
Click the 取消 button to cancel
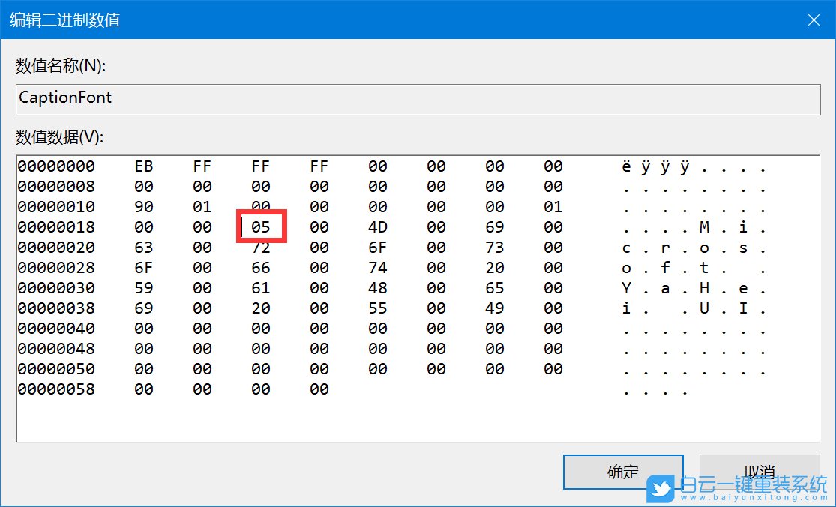[x=759, y=472]
